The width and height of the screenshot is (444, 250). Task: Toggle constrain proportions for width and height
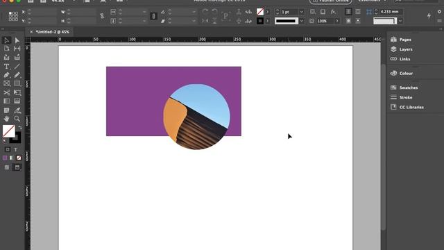tap(102, 16)
